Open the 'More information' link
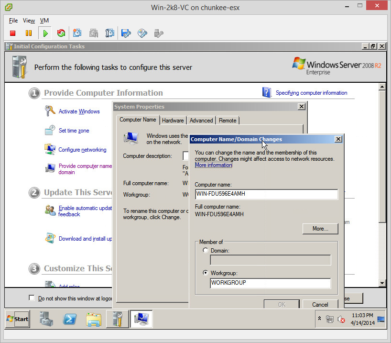391x343 pixels. [x=213, y=165]
